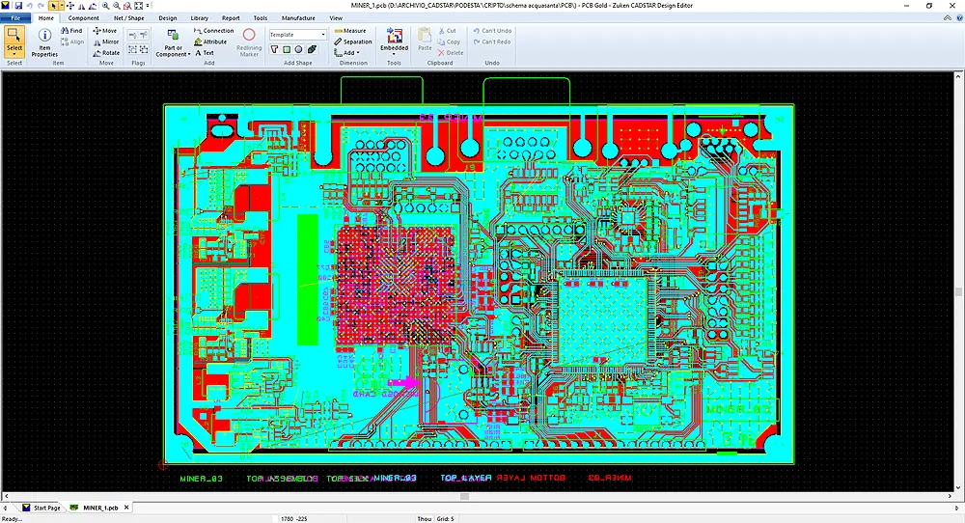Click the Thou units status field
This screenshot has height=523, width=965.
[424, 519]
